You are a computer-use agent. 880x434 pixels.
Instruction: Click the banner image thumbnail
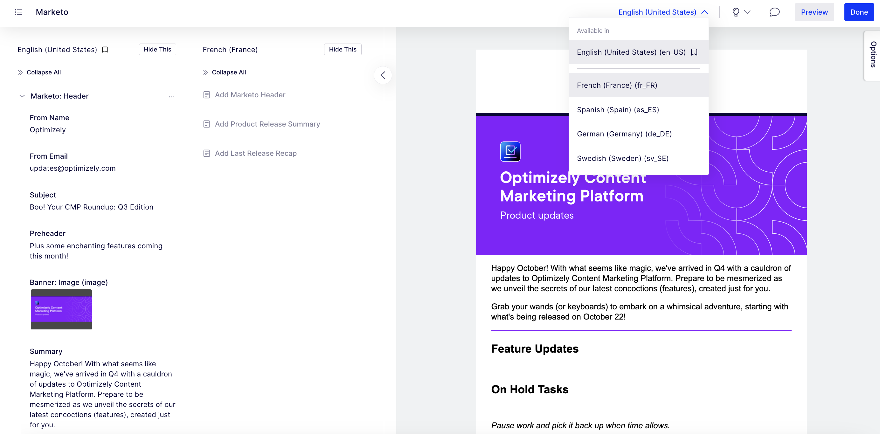61,309
